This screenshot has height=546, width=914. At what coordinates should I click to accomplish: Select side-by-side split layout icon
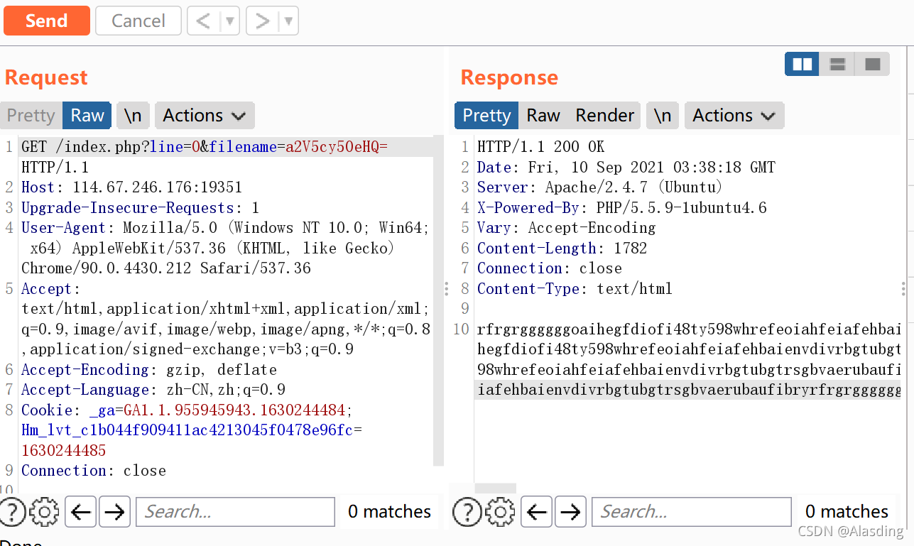802,65
